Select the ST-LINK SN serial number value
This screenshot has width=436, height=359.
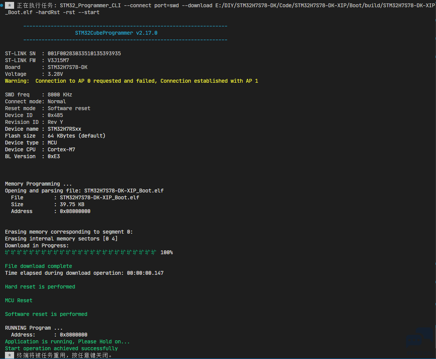[84, 53]
